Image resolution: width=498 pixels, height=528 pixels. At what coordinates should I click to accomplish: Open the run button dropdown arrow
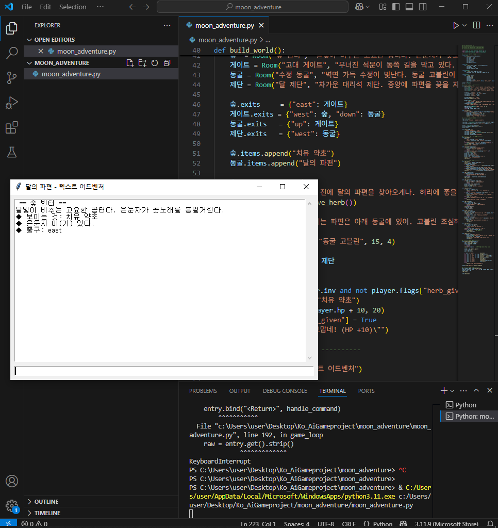pyautogui.click(x=464, y=26)
